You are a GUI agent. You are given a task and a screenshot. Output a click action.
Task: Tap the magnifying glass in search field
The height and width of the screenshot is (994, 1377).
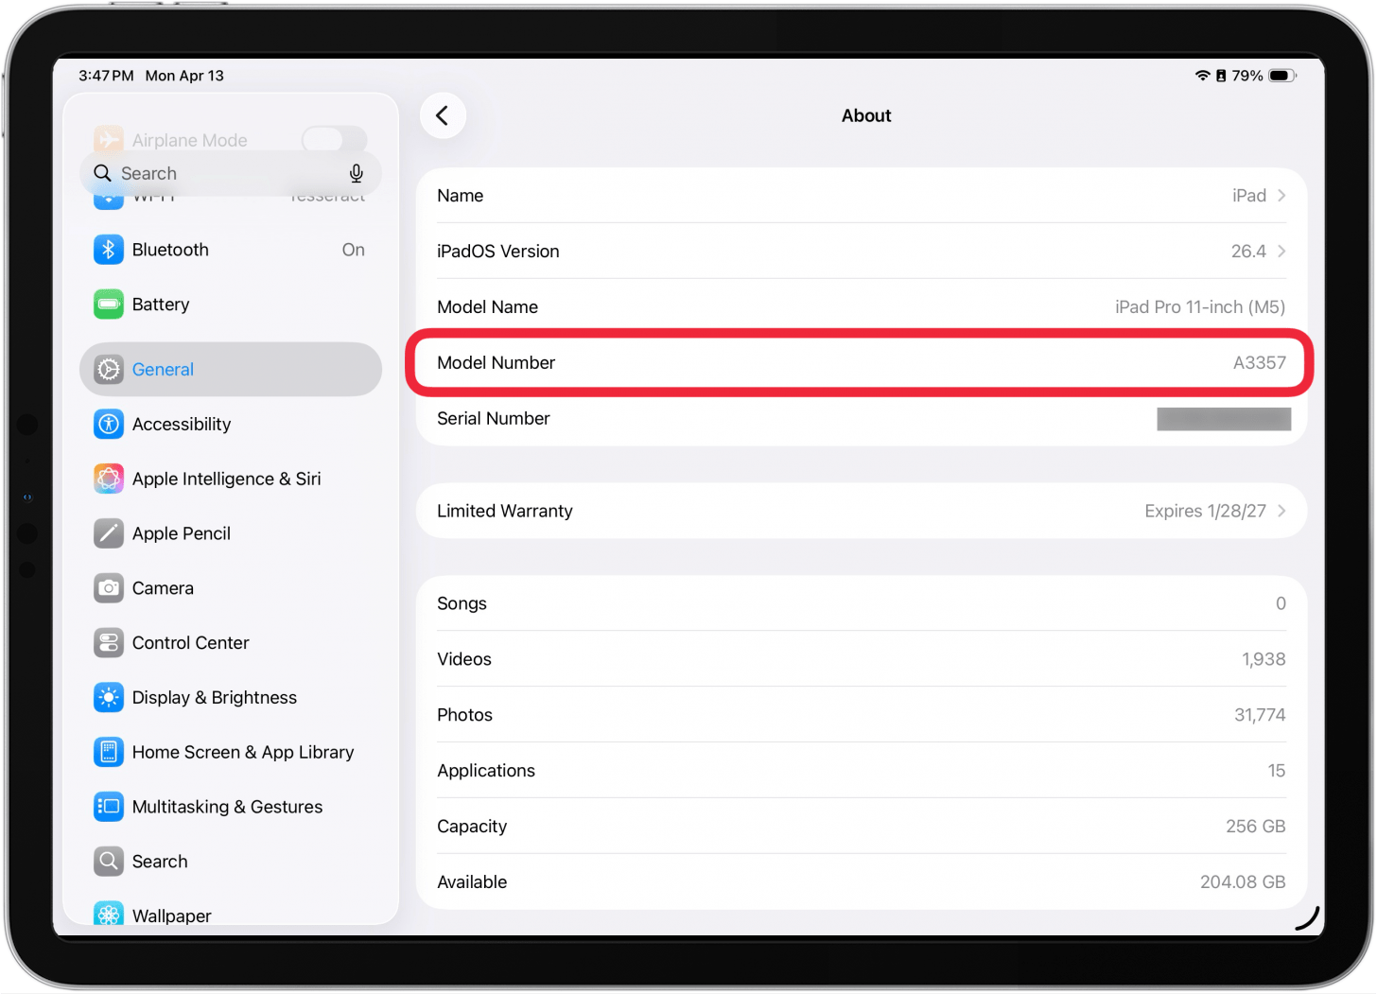click(103, 173)
